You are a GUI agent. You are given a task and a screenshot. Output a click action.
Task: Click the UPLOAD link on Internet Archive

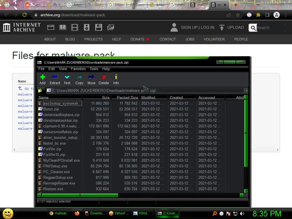232,28
